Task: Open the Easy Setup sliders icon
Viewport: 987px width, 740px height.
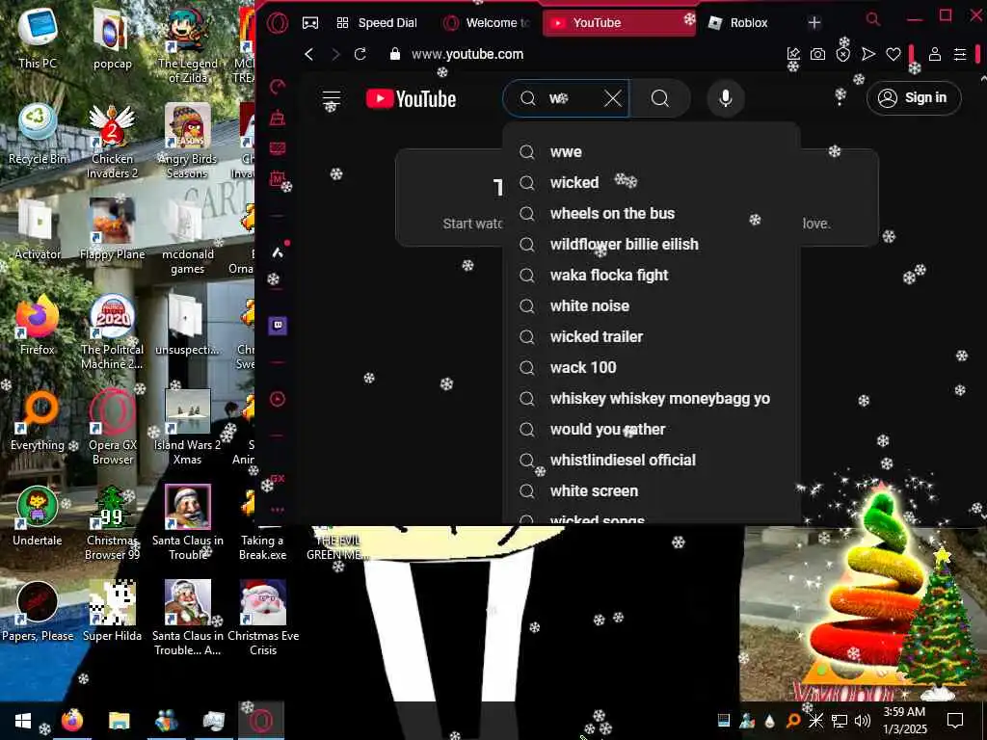Action: [960, 55]
